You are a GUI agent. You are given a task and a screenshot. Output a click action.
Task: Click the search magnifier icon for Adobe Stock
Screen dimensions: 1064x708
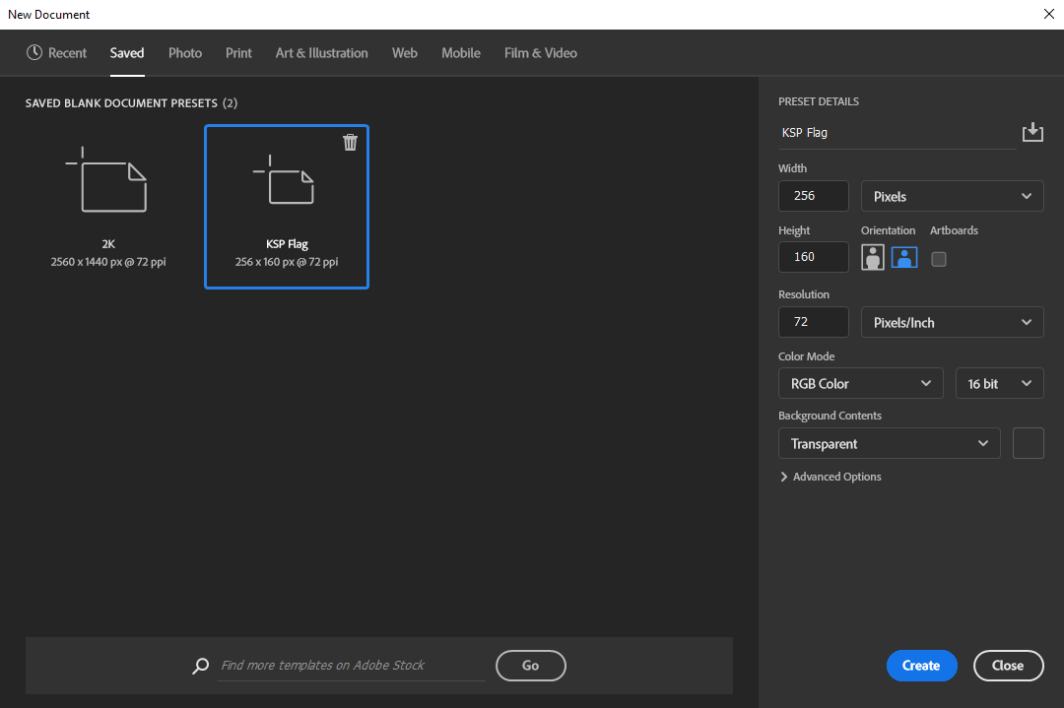coord(200,666)
